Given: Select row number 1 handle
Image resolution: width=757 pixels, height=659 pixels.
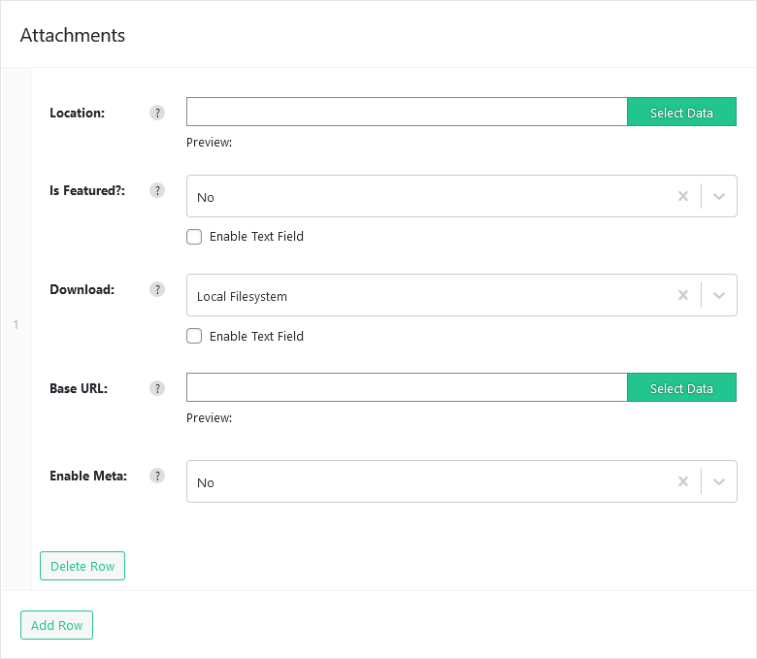Looking at the screenshot, I should tap(16, 325).
